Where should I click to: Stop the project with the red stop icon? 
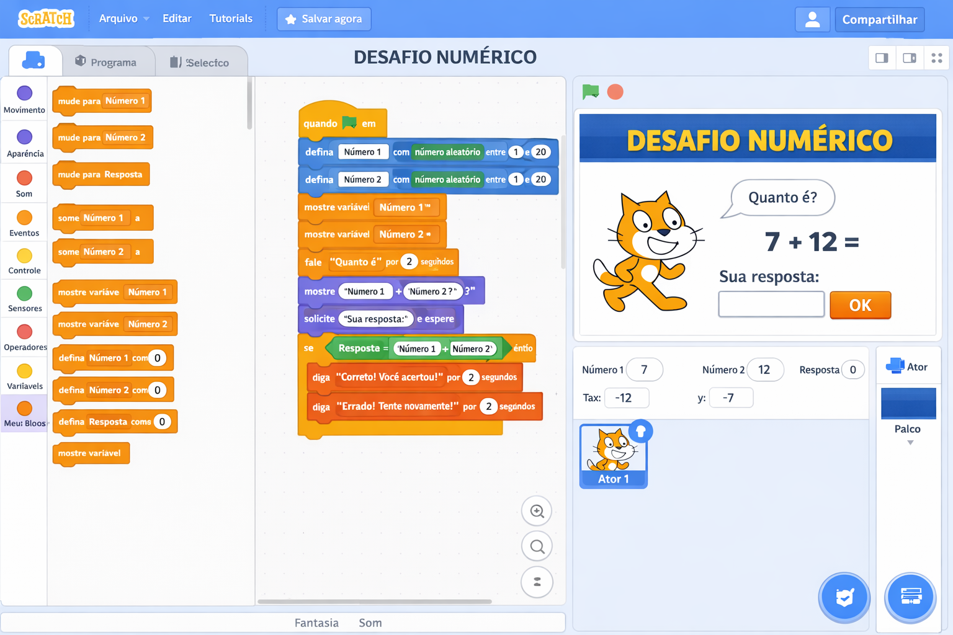(x=615, y=91)
